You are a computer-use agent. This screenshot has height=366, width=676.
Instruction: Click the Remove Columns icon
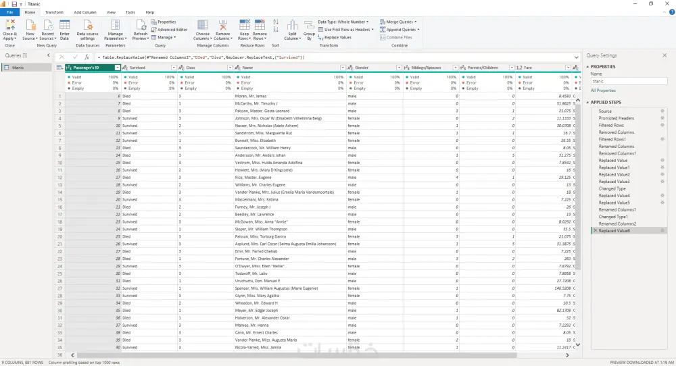[x=223, y=26]
